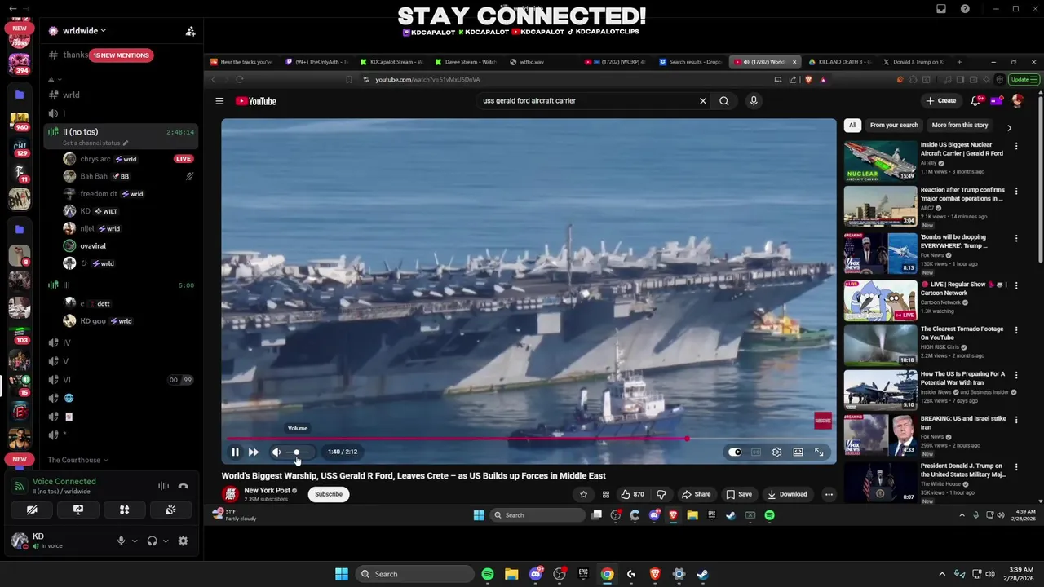Open the YouTube hamburger guide menu
Screen dimensions: 1044x587
point(219,101)
